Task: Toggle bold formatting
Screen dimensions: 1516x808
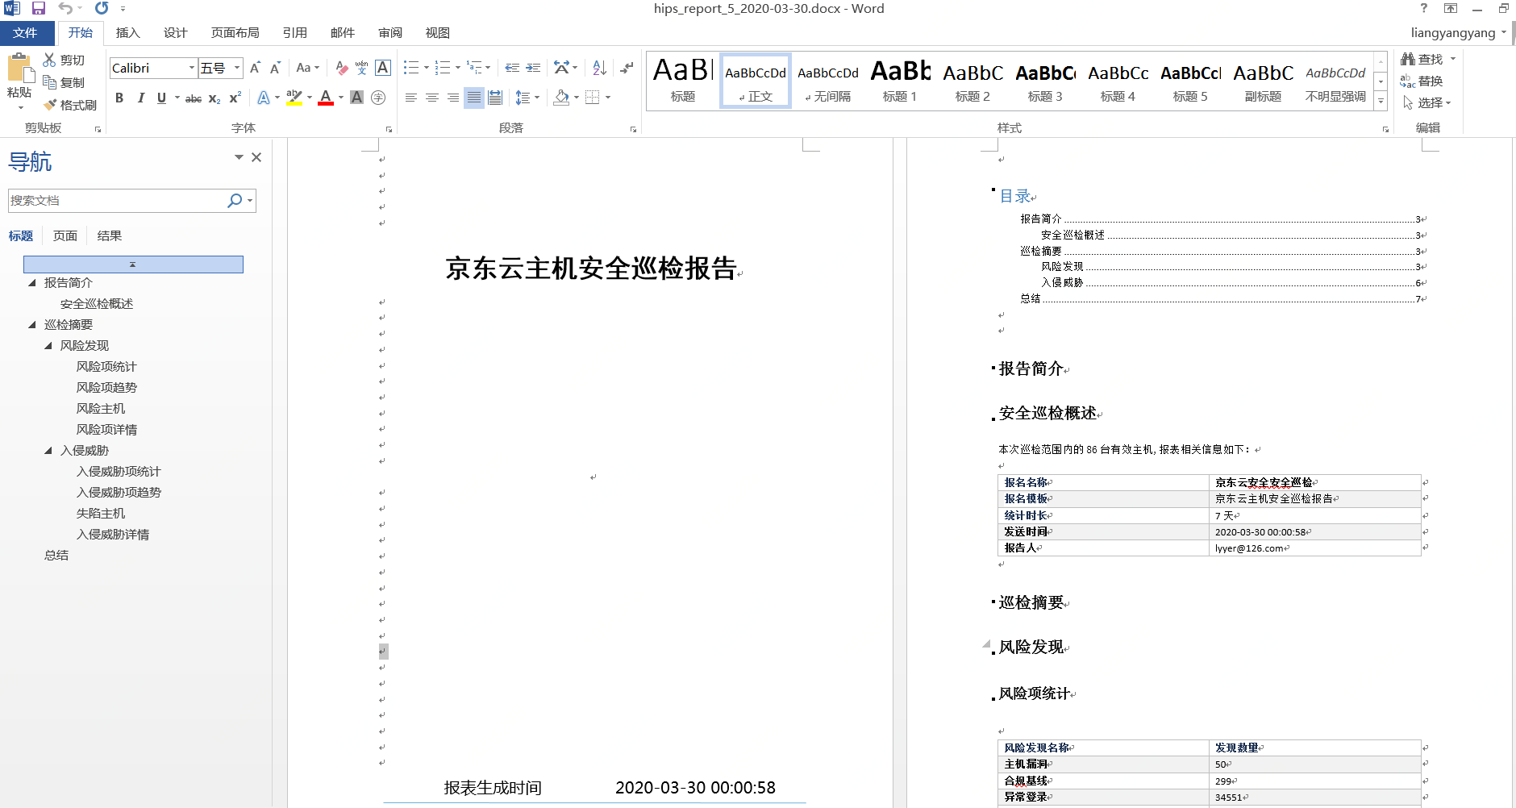Action: pos(119,98)
